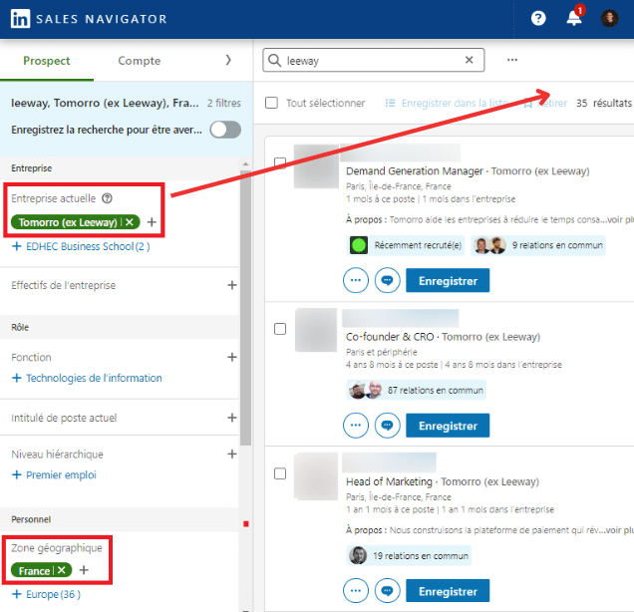Open the three-dot menu beside search box
This screenshot has width=634, height=612.
pos(512,60)
